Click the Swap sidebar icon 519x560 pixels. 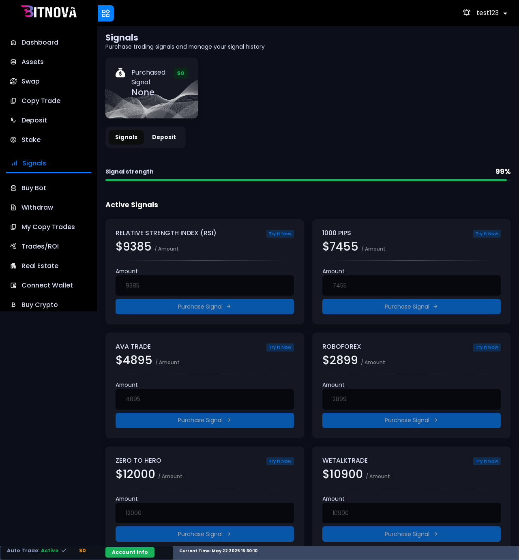pos(13,82)
